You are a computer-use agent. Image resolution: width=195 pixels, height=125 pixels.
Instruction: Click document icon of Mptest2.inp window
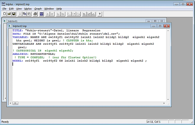10,26
